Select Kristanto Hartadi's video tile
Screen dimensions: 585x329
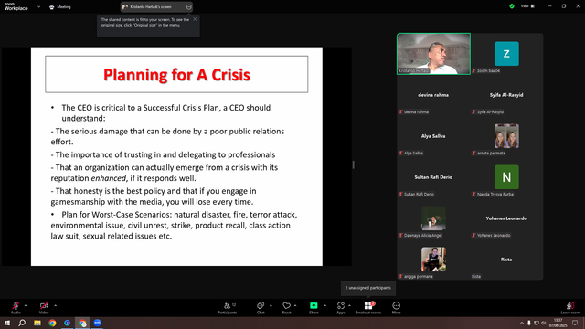433,54
